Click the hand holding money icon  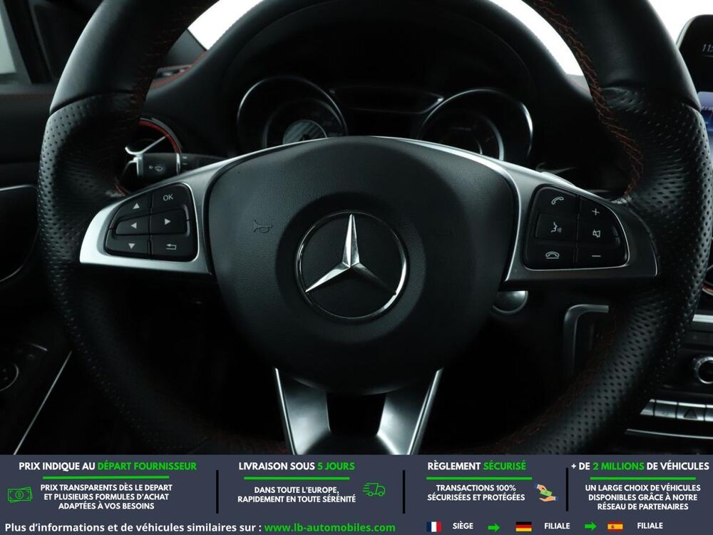(545, 493)
